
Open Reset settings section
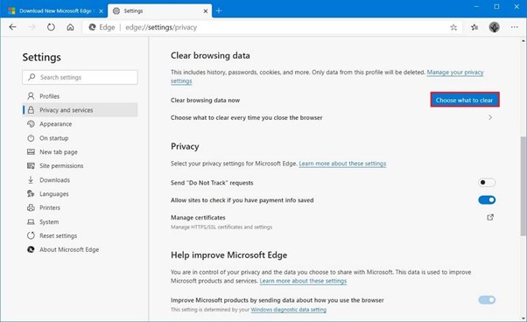[81, 235]
